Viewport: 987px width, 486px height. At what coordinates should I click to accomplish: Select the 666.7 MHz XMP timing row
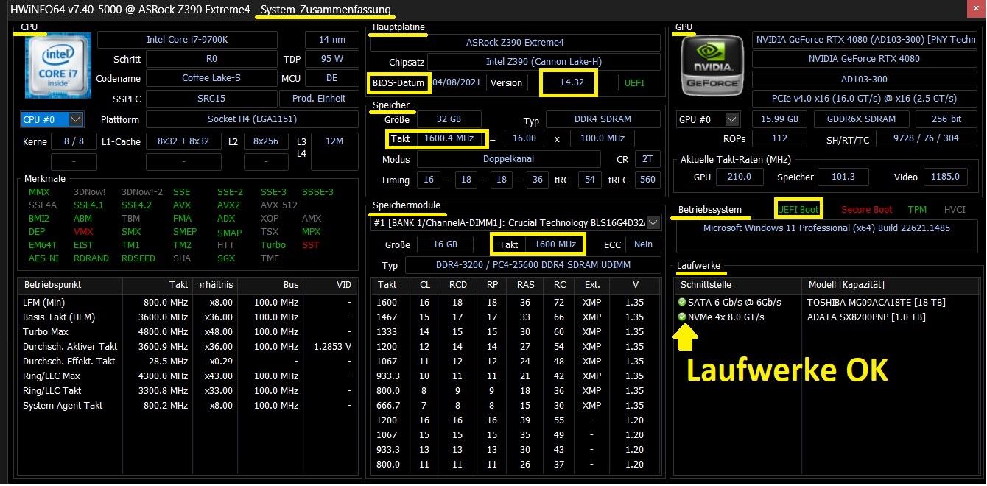point(516,406)
